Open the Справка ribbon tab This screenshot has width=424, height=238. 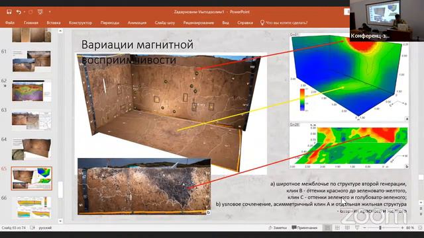click(x=245, y=23)
